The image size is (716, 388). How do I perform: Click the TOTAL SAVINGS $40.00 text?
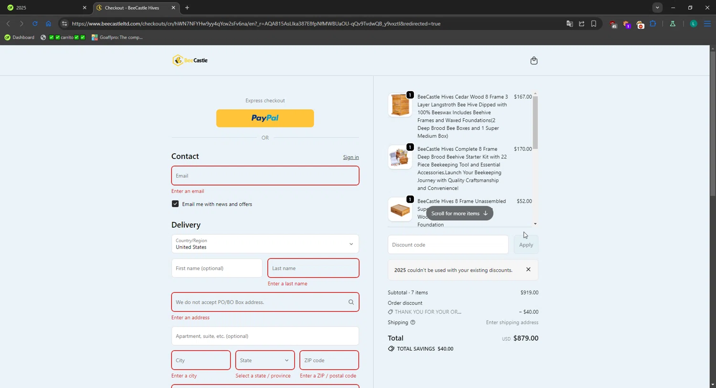point(425,349)
